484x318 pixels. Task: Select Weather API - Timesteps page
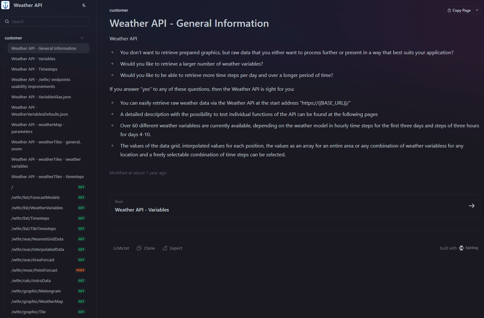point(34,69)
